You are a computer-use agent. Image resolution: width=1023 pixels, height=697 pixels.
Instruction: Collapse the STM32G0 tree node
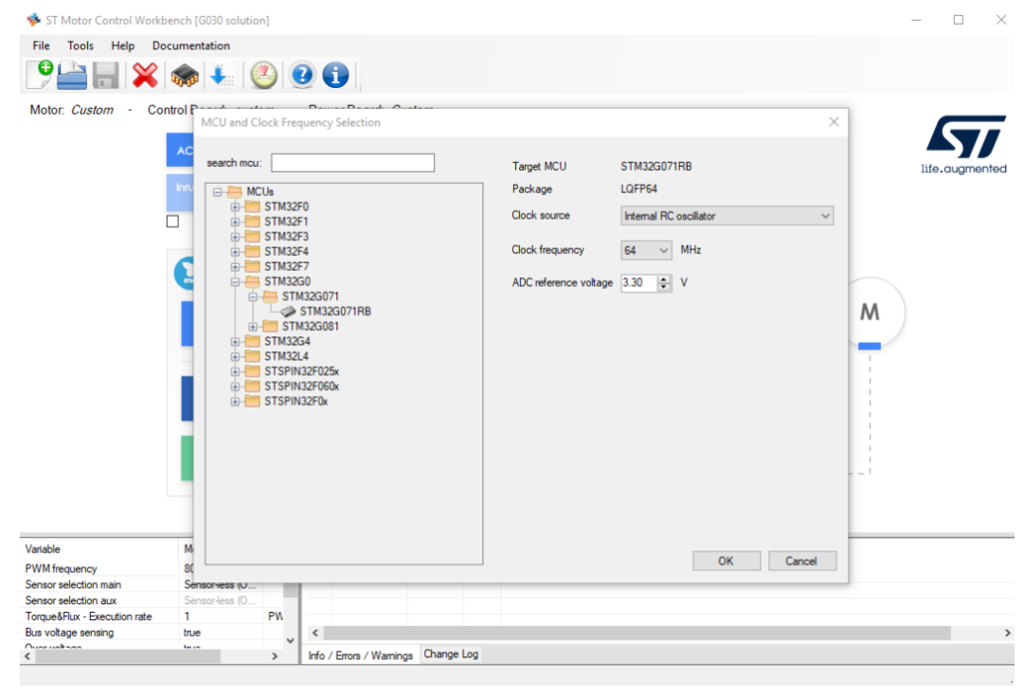(235, 281)
